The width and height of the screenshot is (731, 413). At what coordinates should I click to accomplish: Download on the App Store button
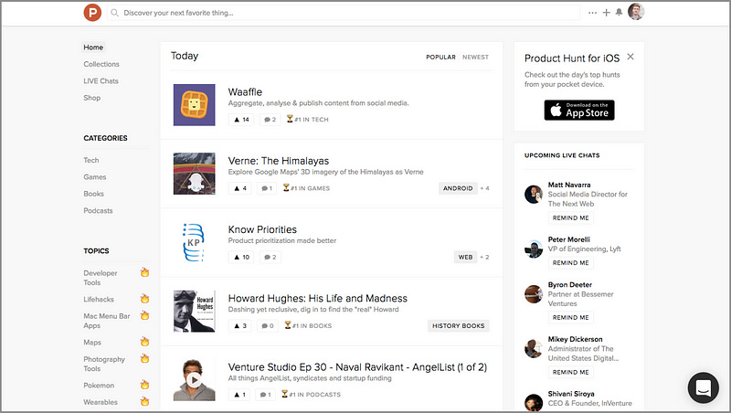pyautogui.click(x=579, y=110)
